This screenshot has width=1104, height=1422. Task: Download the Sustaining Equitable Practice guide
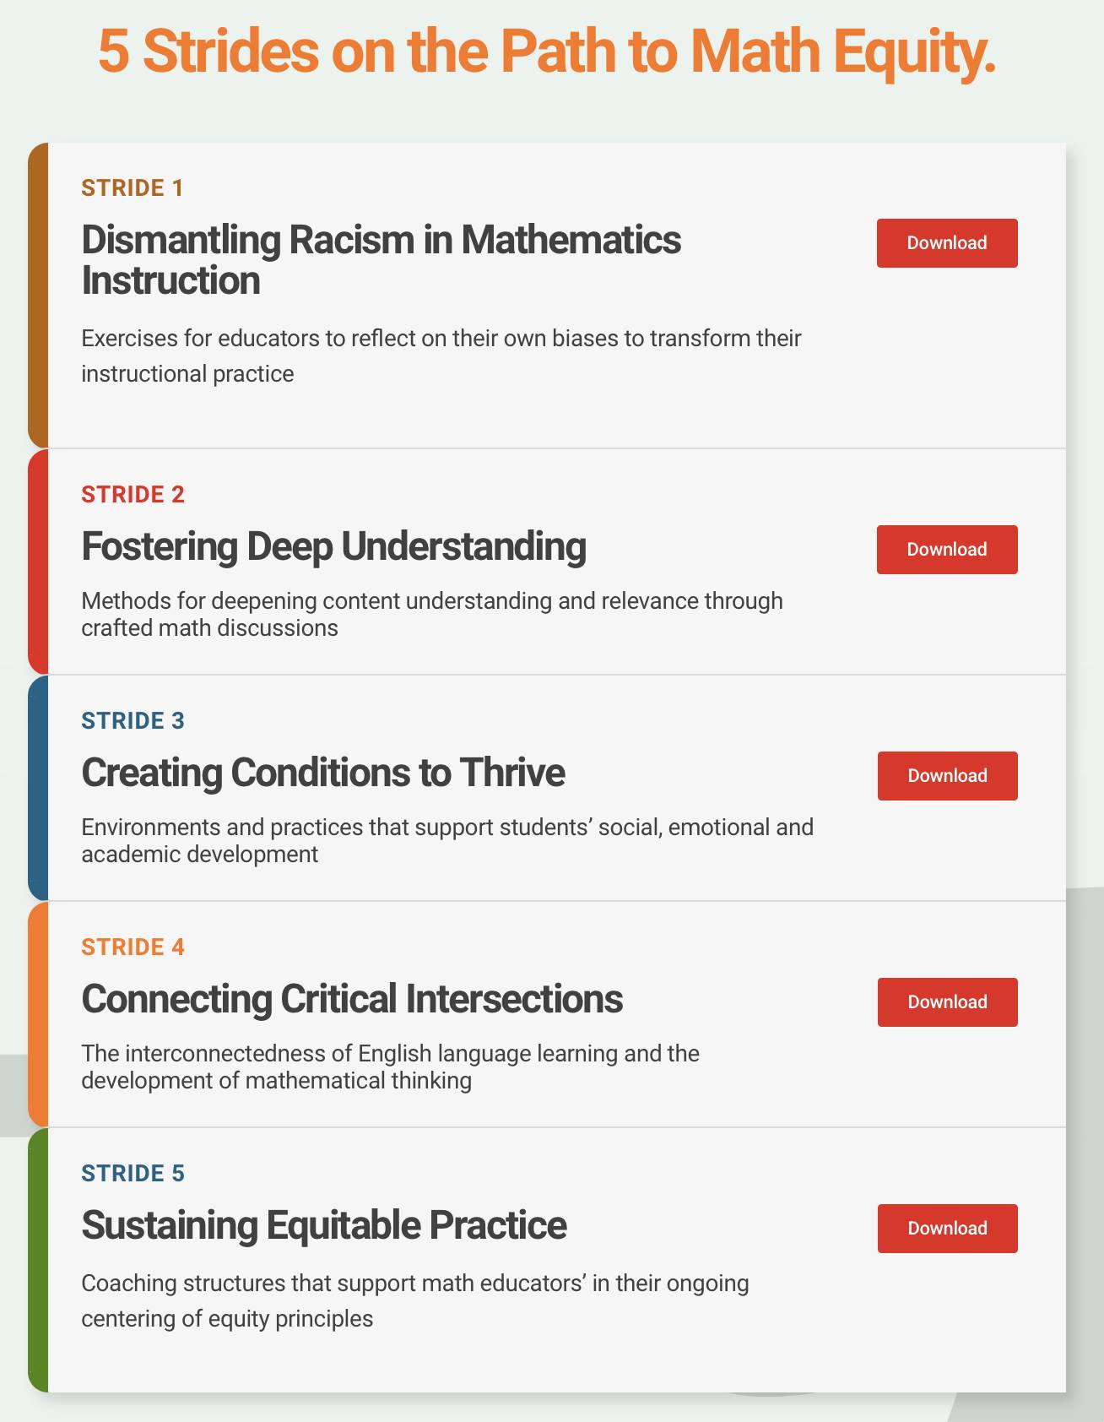tap(948, 1229)
